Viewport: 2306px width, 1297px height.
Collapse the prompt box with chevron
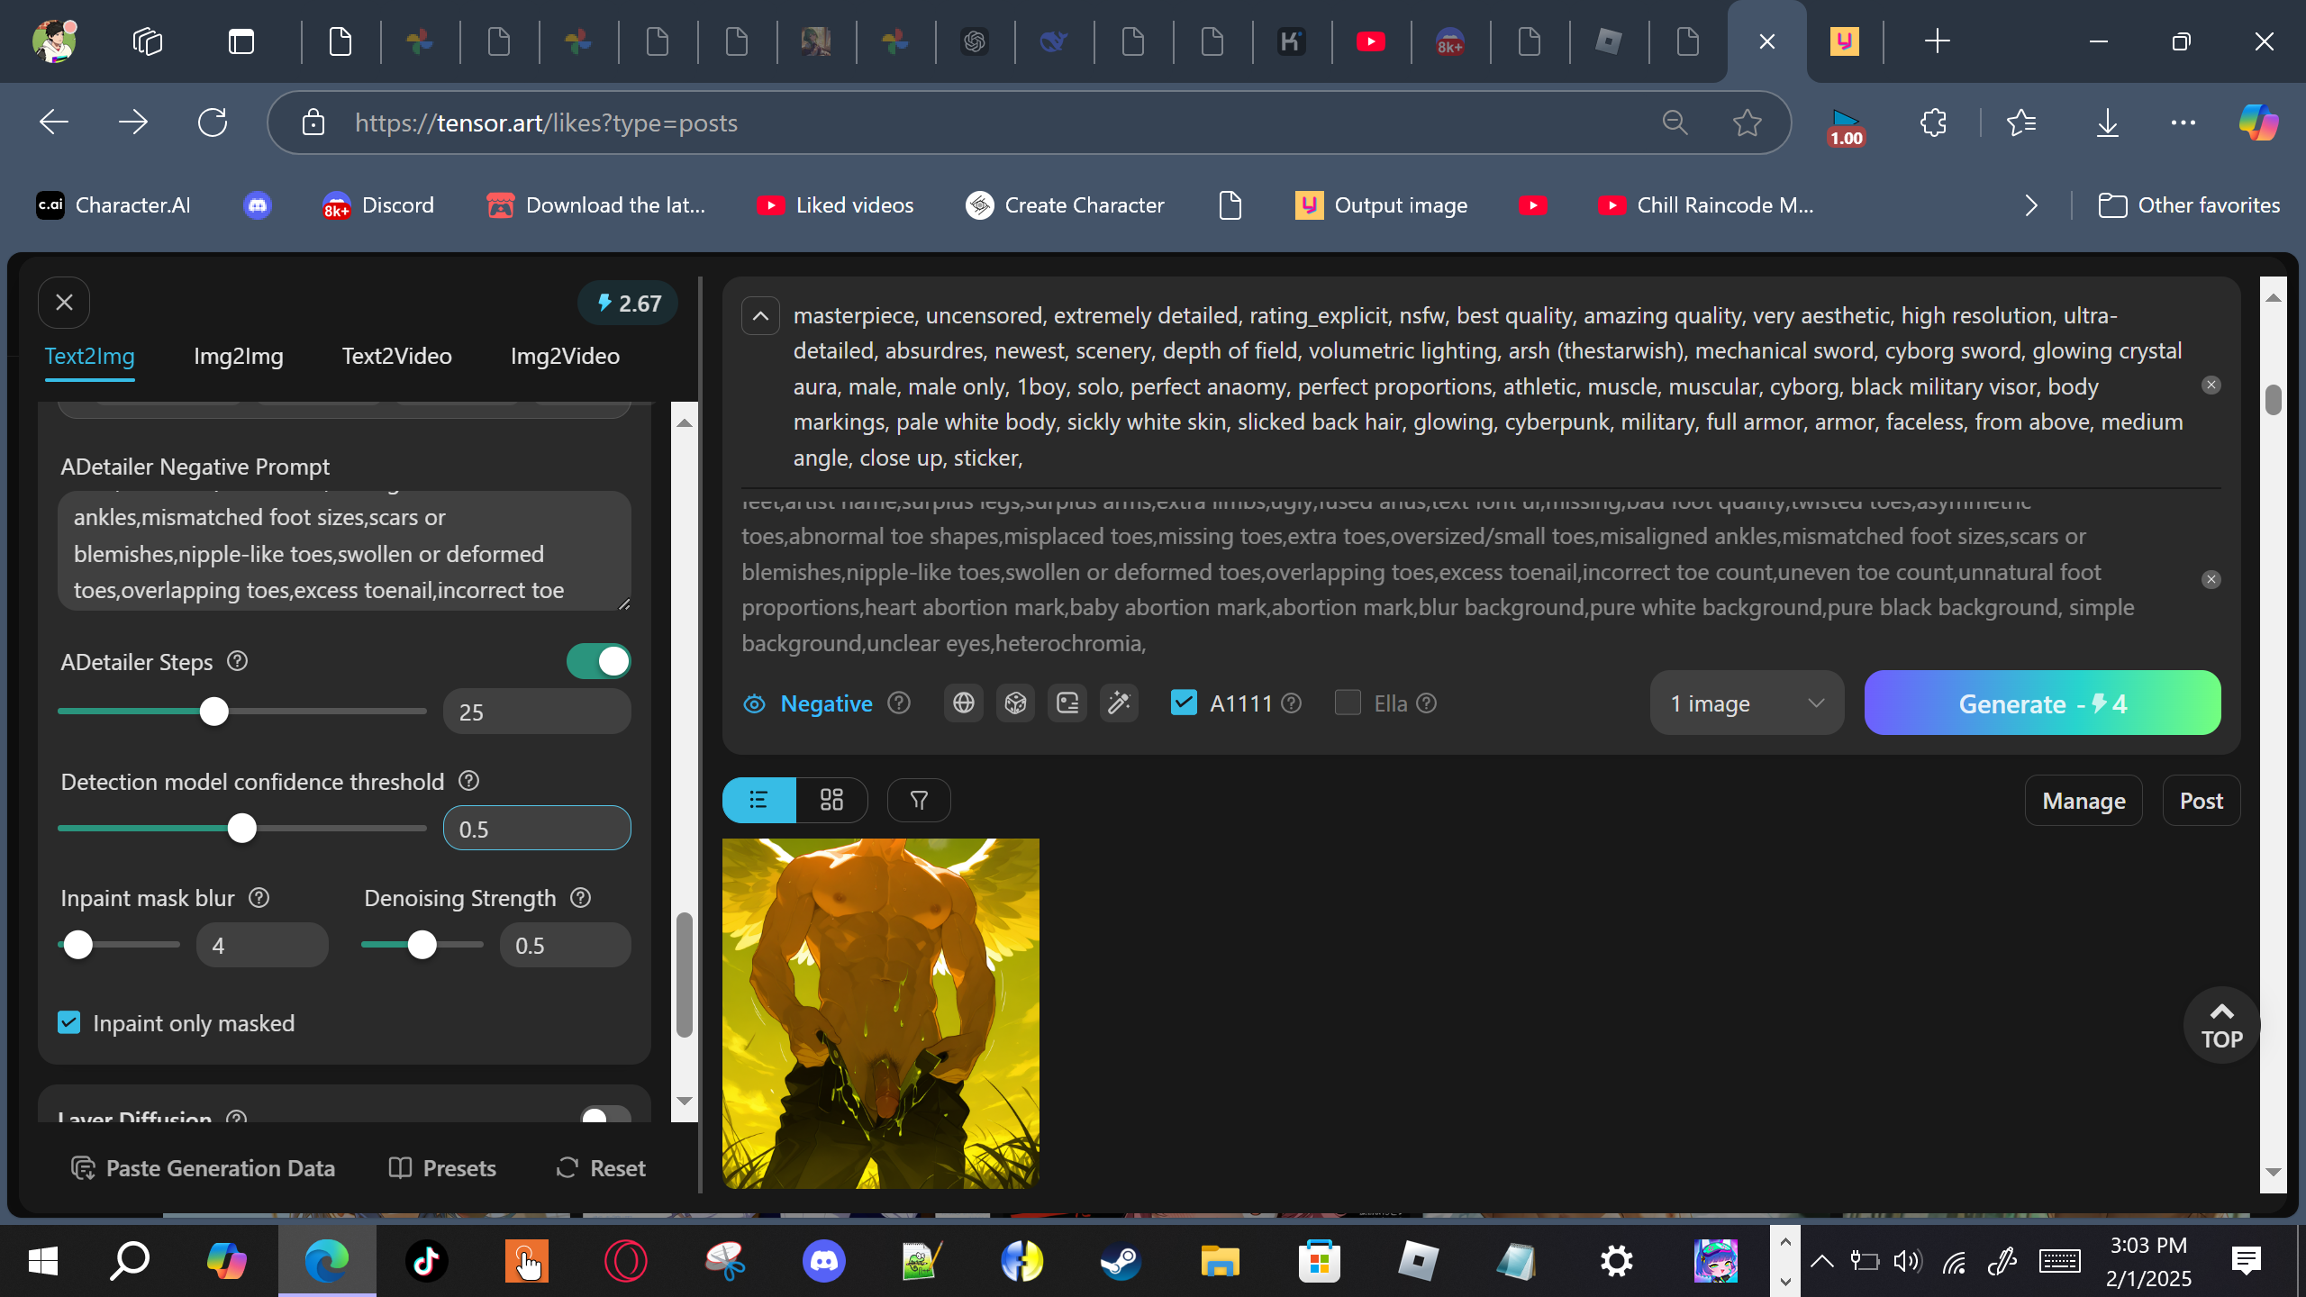pyautogui.click(x=760, y=316)
